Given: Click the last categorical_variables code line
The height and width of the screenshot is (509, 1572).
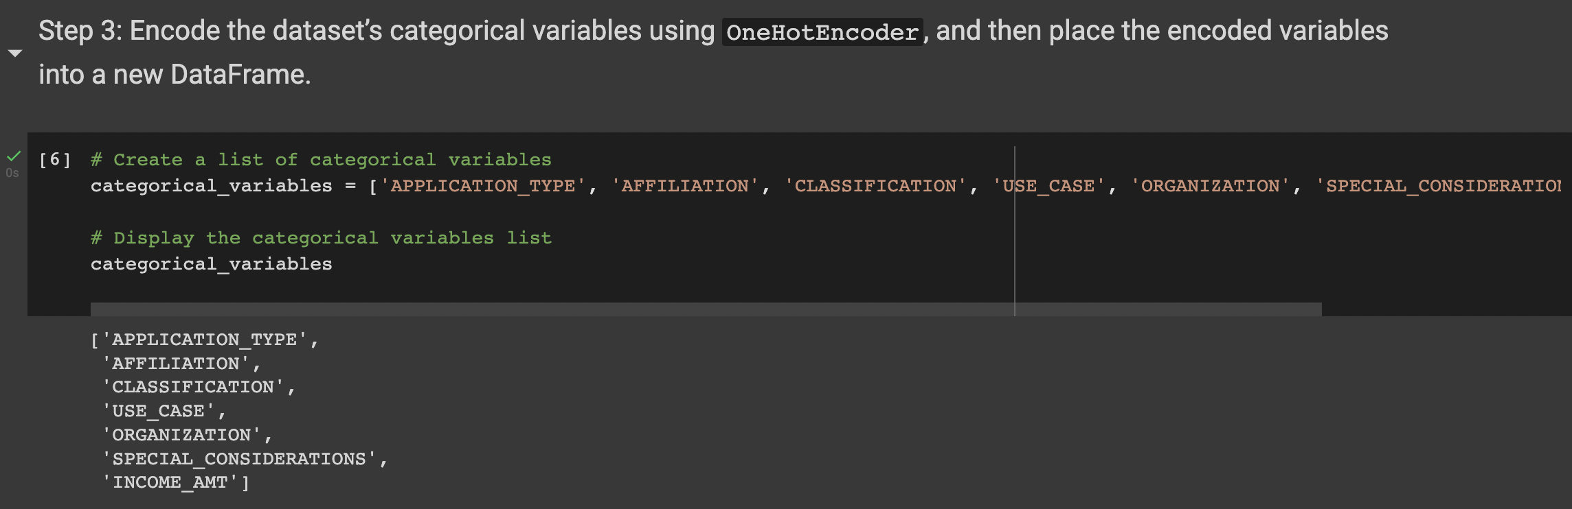Looking at the screenshot, I should click(211, 264).
